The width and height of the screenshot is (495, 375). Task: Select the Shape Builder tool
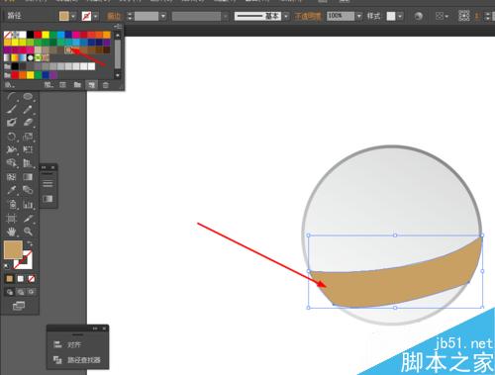pyautogui.click(x=12, y=162)
